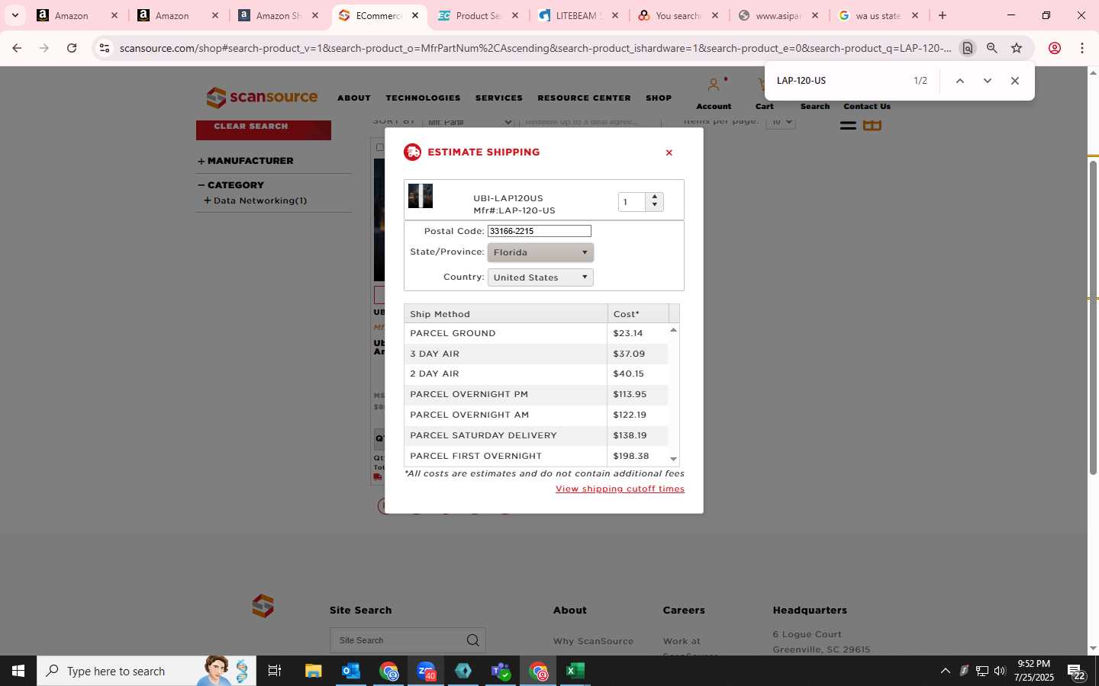Collapse the CATEGORY filter
This screenshot has width=1099, height=686.
pos(230,185)
